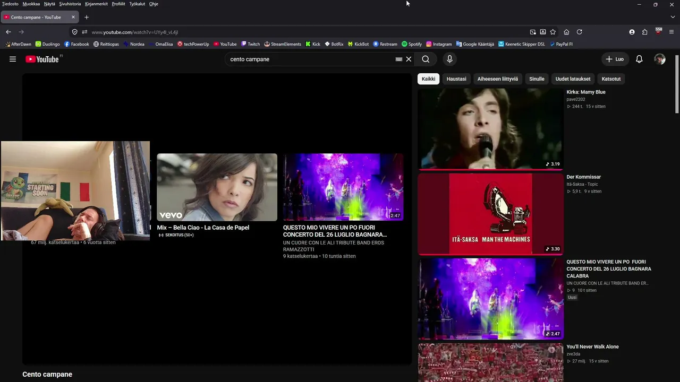The width and height of the screenshot is (680, 382).
Task: Open Der Kommissar video thumbnail
Action: (490, 214)
